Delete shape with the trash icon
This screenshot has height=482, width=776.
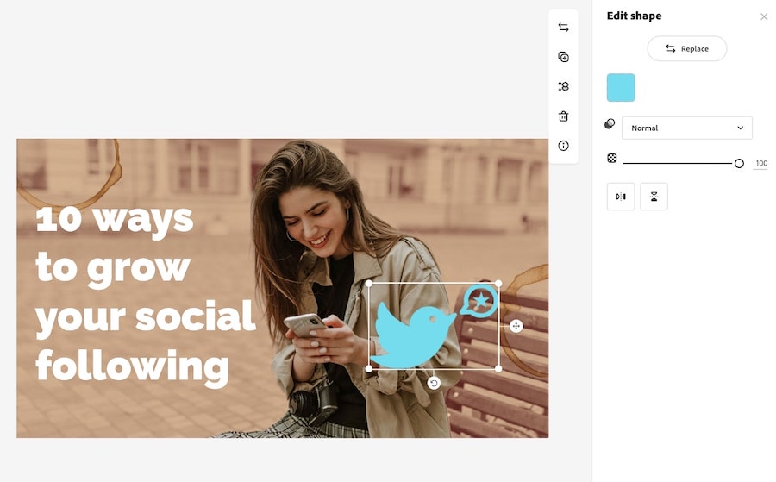563,116
